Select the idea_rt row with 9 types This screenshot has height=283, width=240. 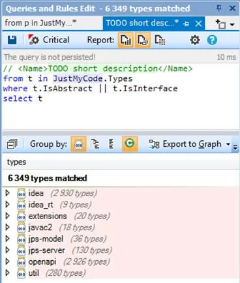click(x=121, y=205)
